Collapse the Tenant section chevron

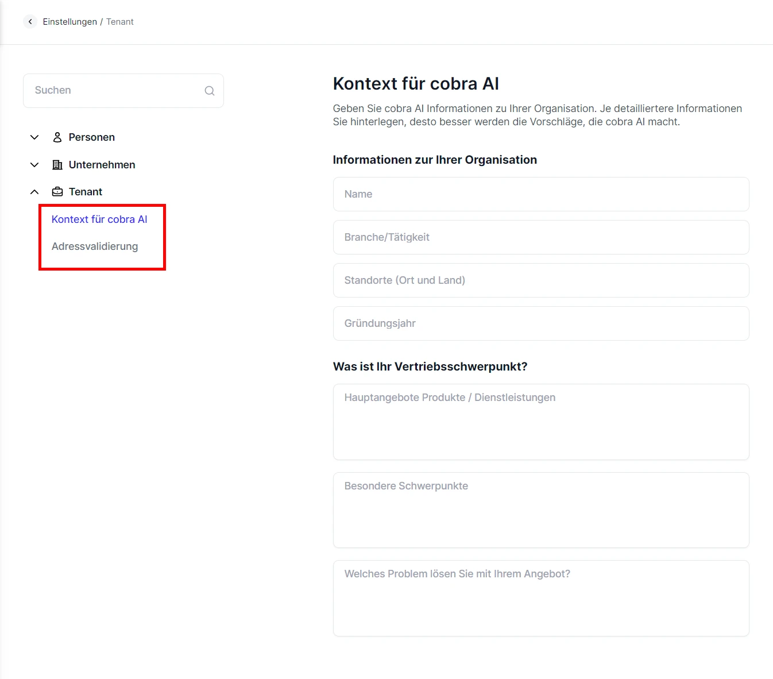pyautogui.click(x=34, y=192)
